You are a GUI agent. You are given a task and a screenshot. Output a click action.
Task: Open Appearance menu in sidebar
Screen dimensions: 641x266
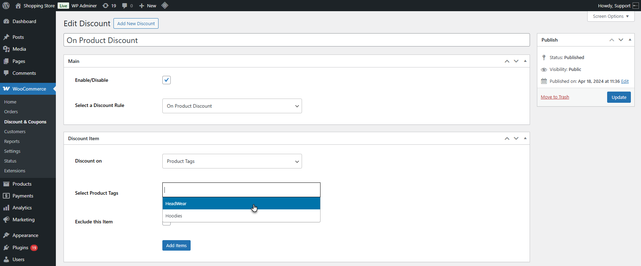click(x=25, y=235)
